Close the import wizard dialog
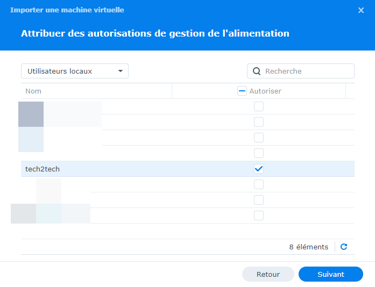The width and height of the screenshot is (375, 287). pyautogui.click(x=361, y=10)
